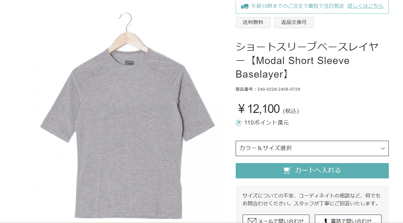This screenshot has width=403, height=223.
Task: Click the 110ポイント還元 points text
Action: [x=266, y=123]
